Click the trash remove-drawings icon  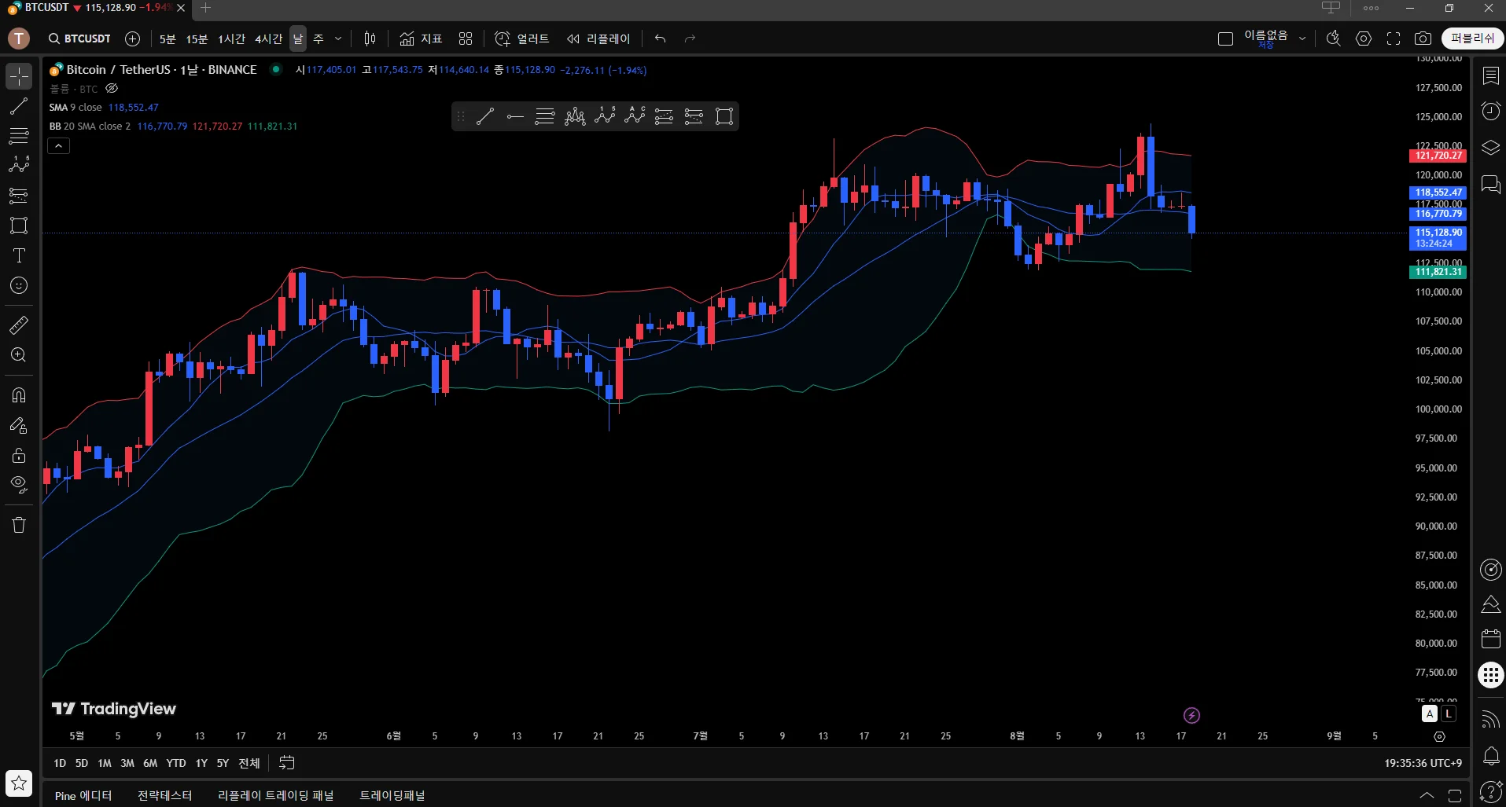(x=19, y=525)
